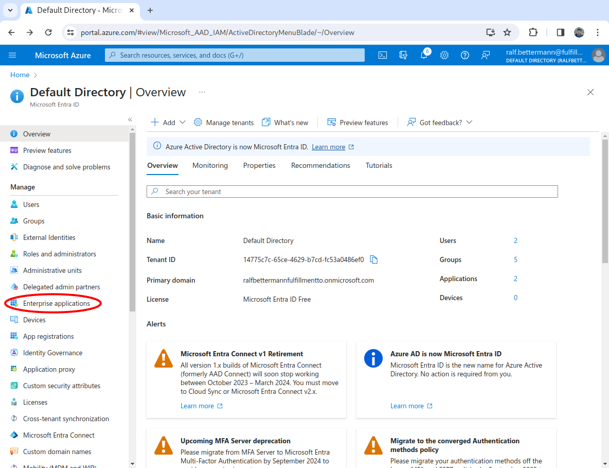Click Learn more link in Entra ID banner
The image size is (609, 468).
point(328,147)
